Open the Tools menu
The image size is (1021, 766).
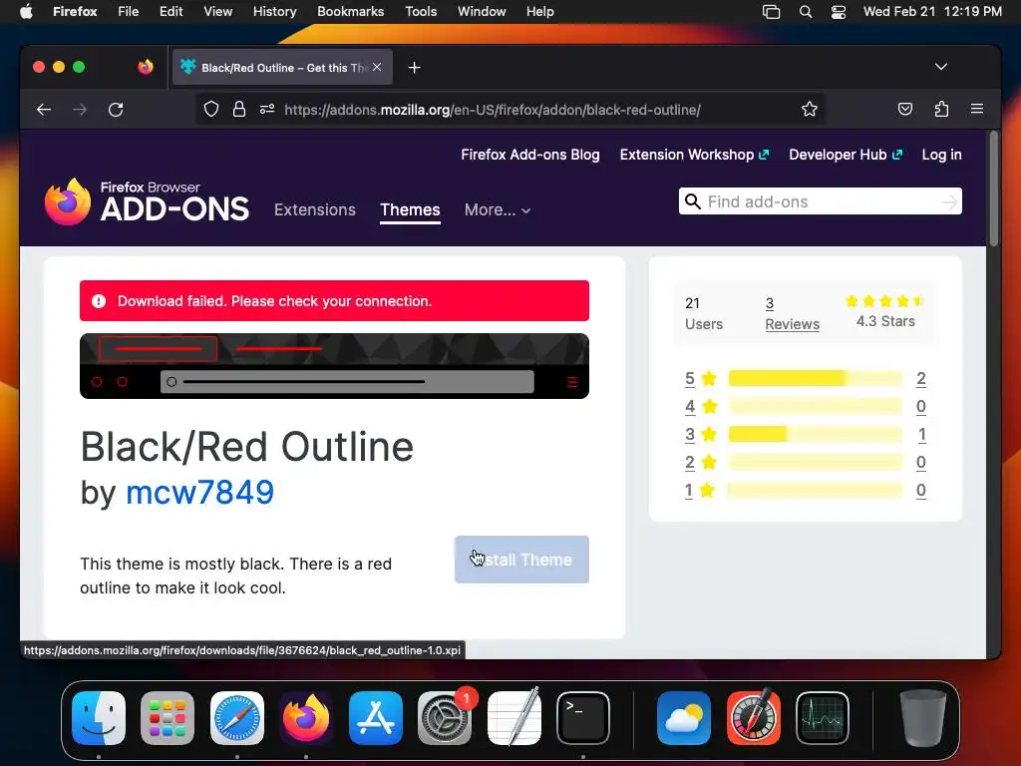pos(421,12)
